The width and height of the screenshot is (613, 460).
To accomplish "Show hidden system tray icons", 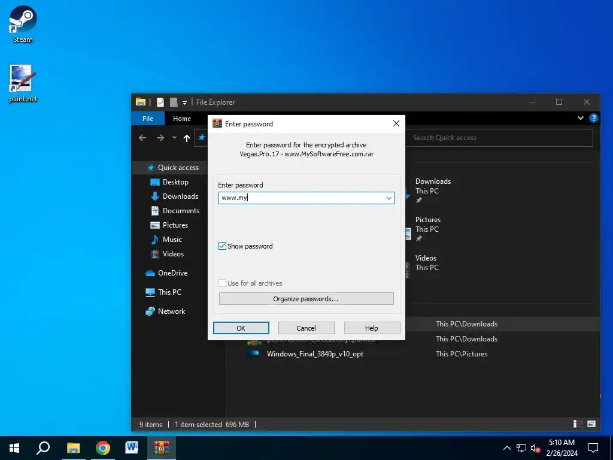I will [x=506, y=448].
